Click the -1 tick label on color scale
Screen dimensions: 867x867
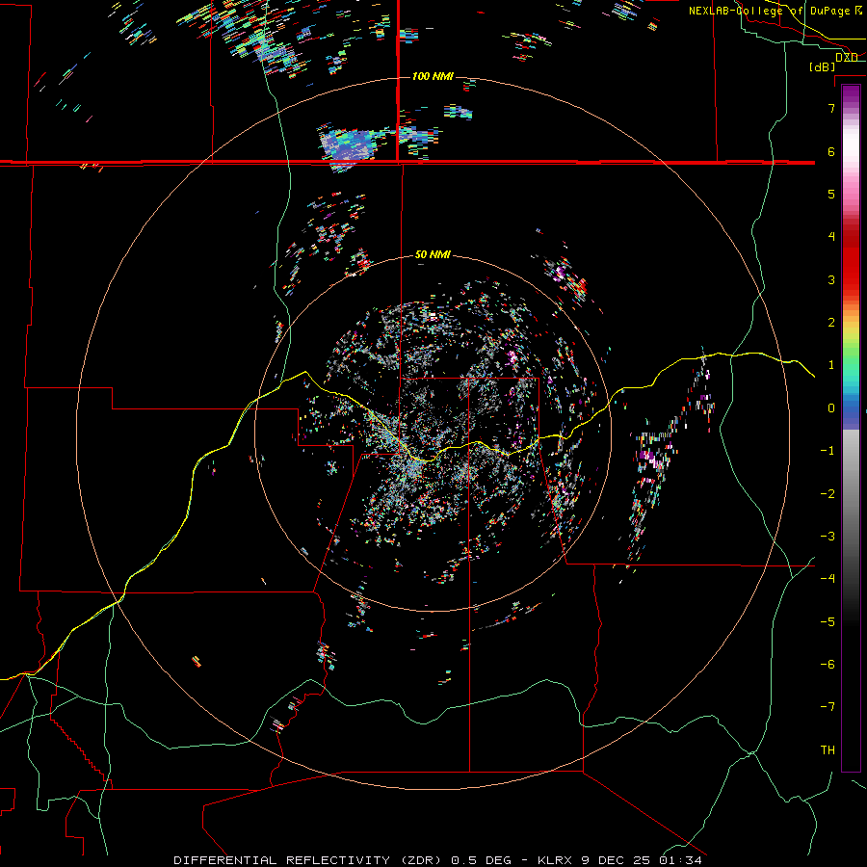pyautogui.click(x=828, y=451)
